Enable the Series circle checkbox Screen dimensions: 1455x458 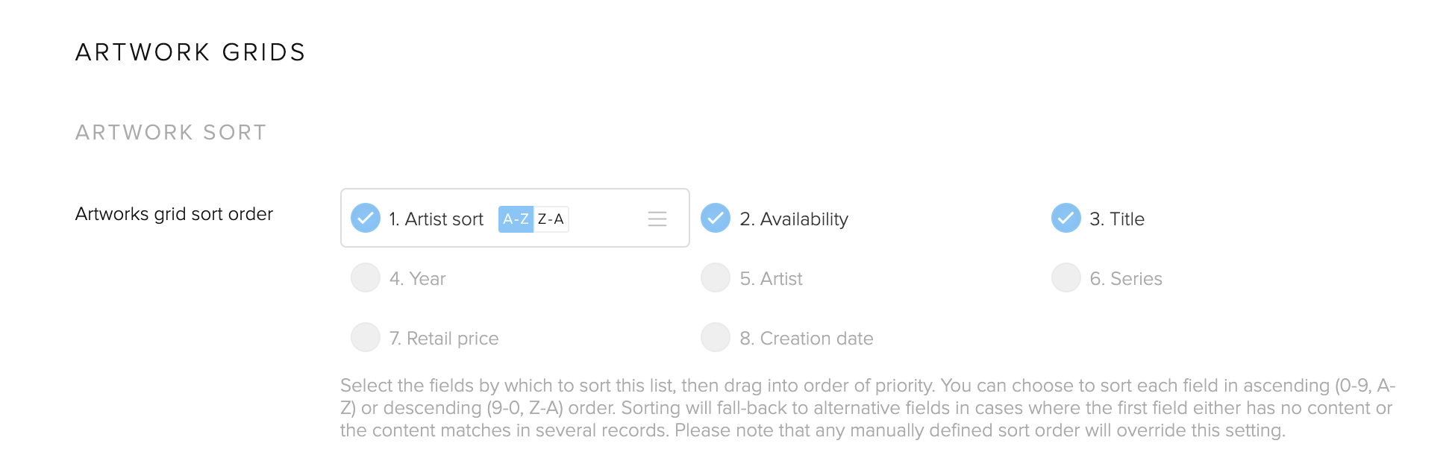1066,277
